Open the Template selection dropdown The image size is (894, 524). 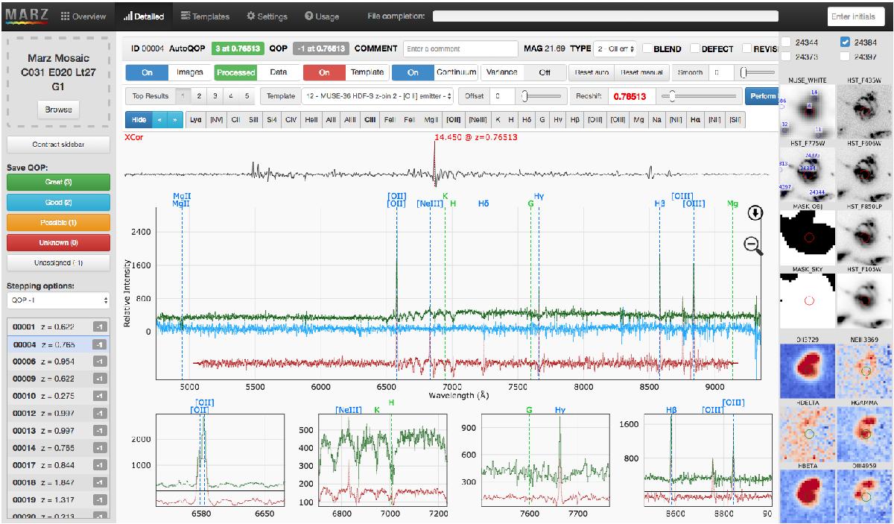click(377, 96)
